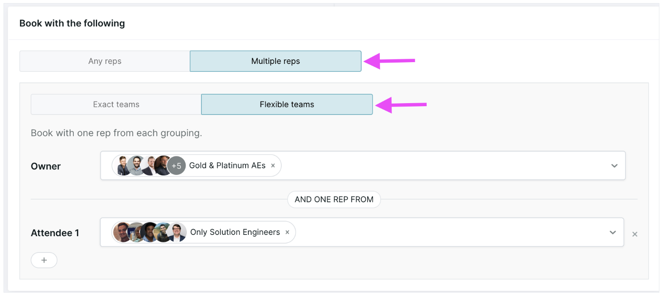Click inside the Attendee 1 selection field
This screenshot has width=666, height=297.
(362, 232)
